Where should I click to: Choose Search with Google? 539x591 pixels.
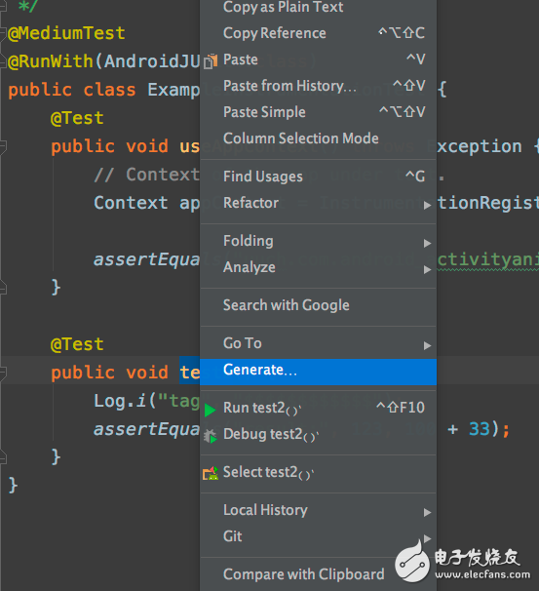tap(318, 305)
